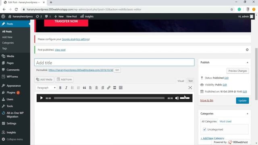Enable distraction-free writing mode
The image size is (258, 145).
click(190, 88)
